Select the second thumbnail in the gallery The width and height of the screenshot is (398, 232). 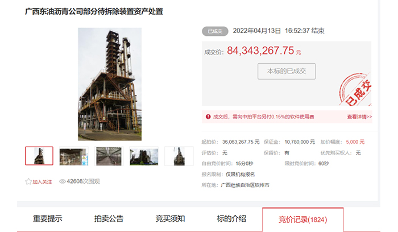(74, 156)
